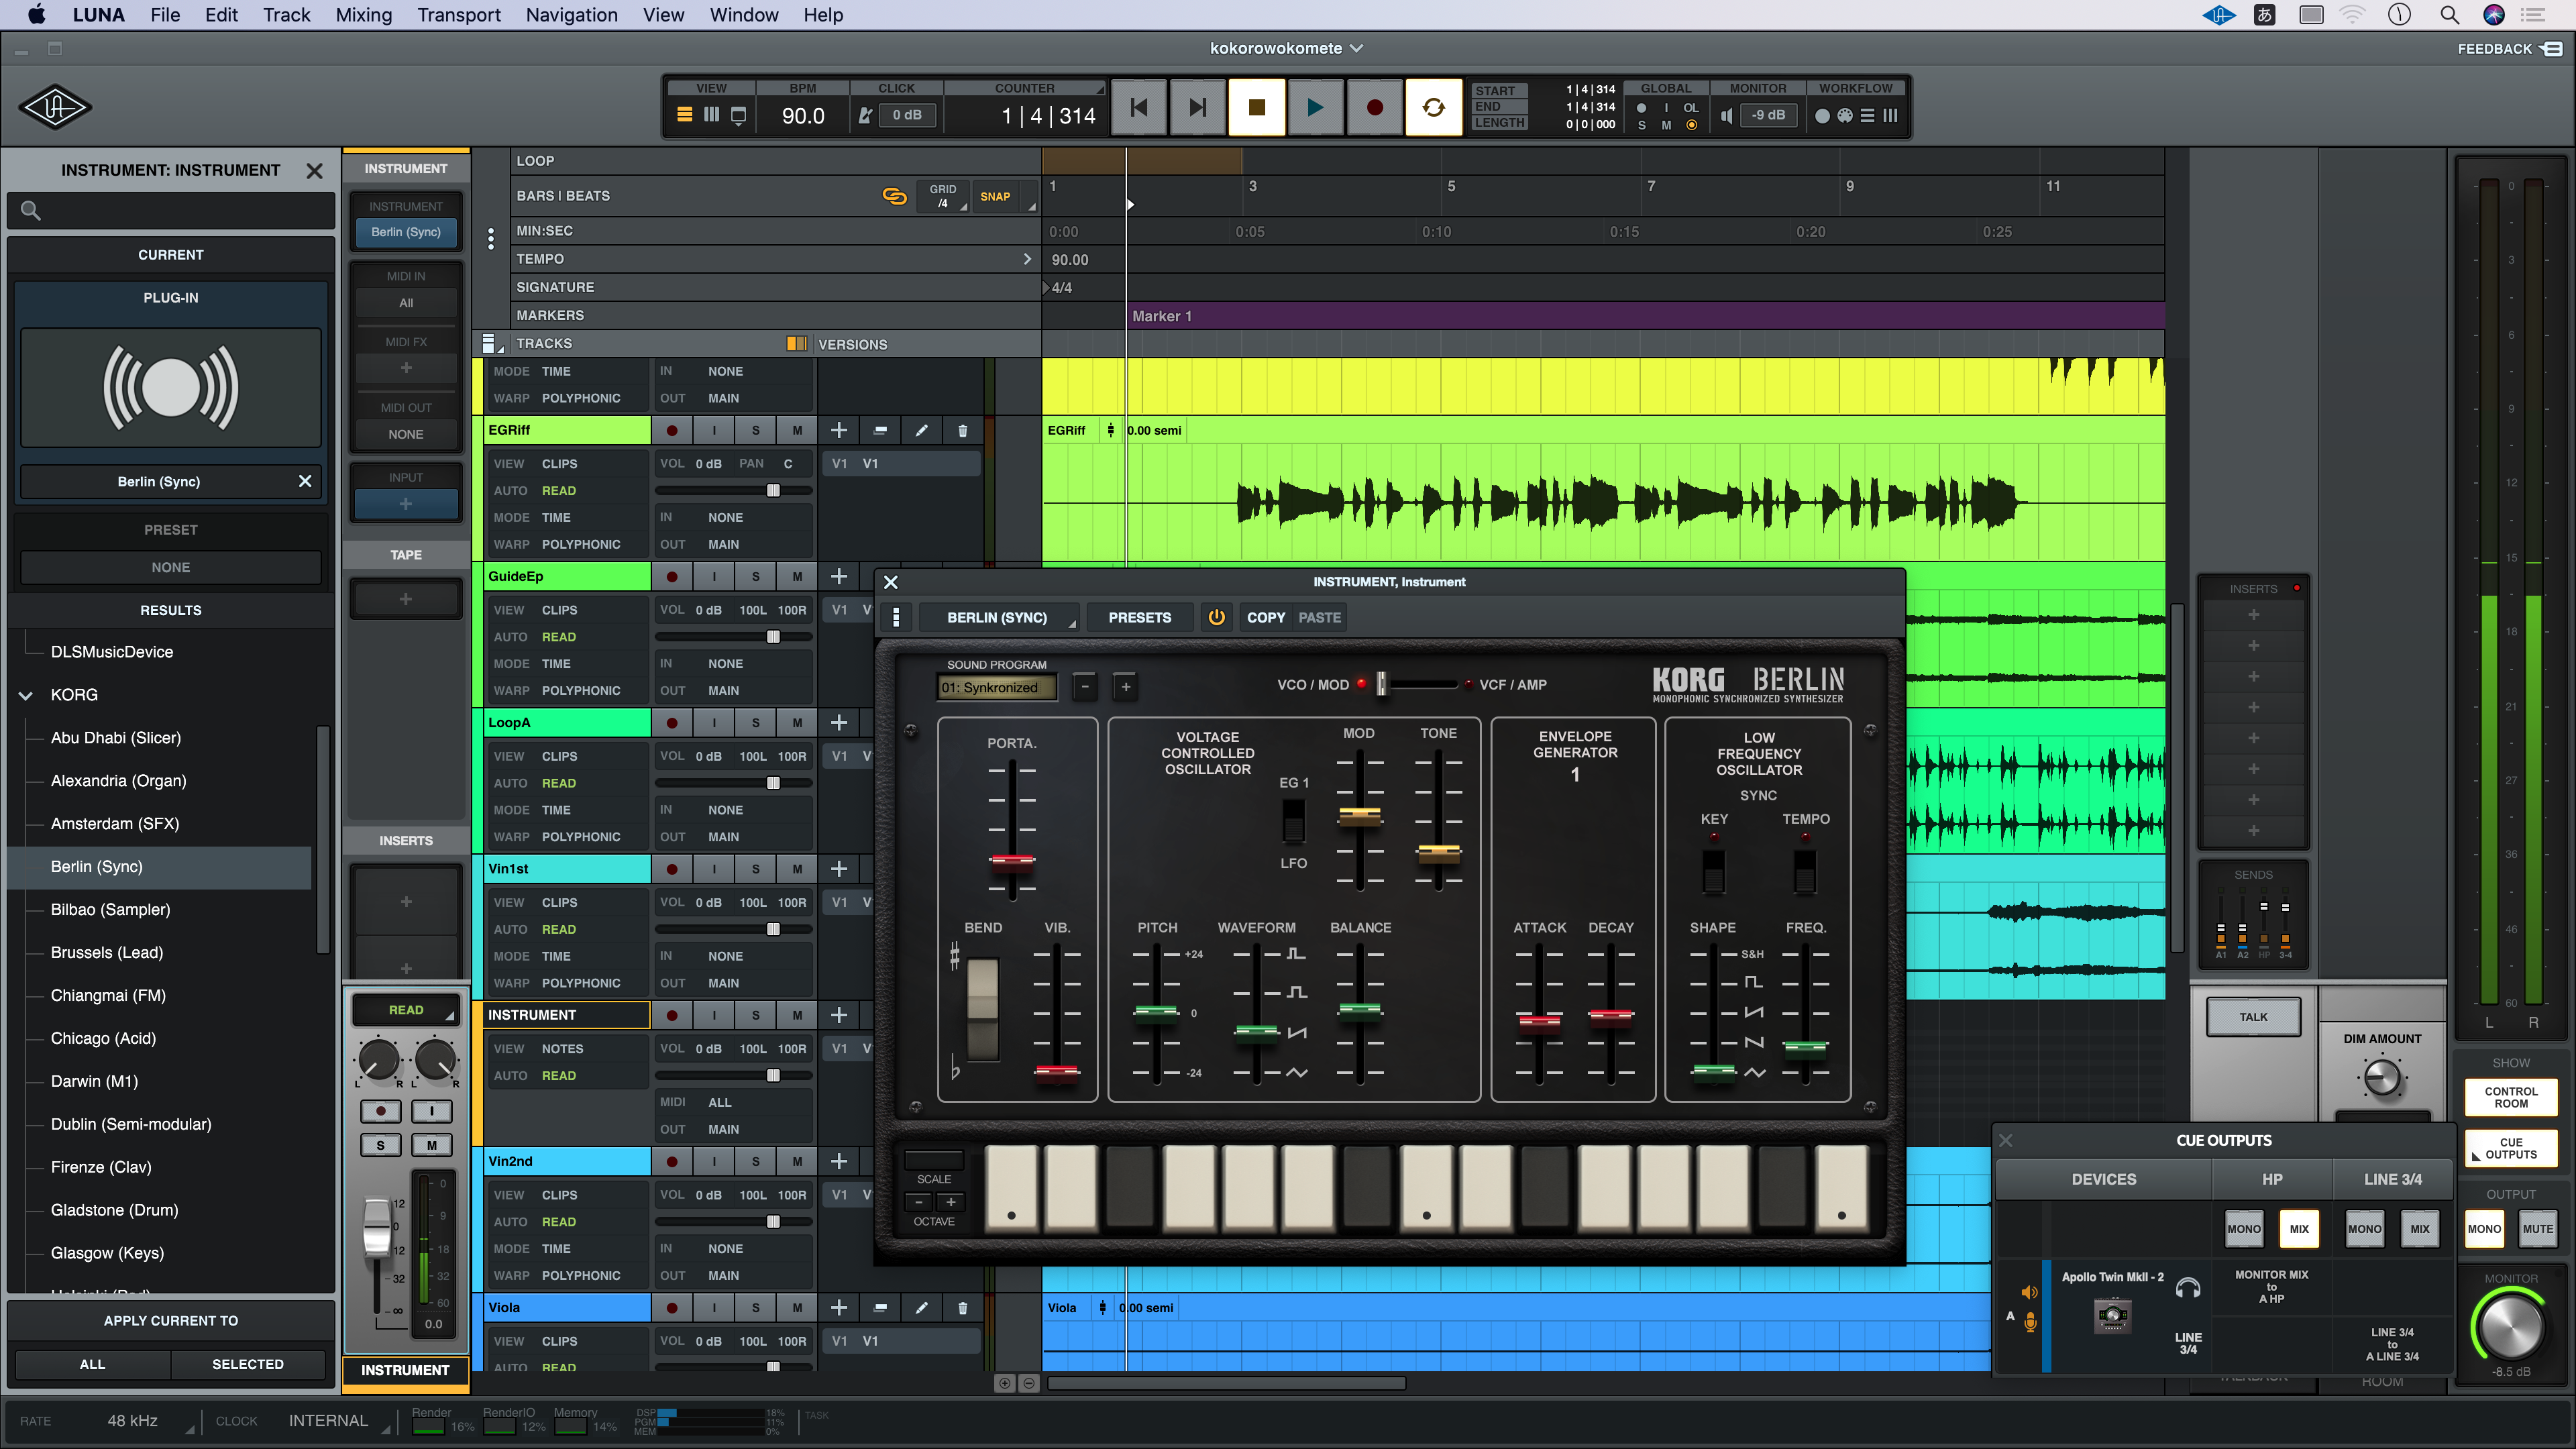The image size is (2576, 1449).
Task: Click the ALL apply button
Action: (x=92, y=1365)
